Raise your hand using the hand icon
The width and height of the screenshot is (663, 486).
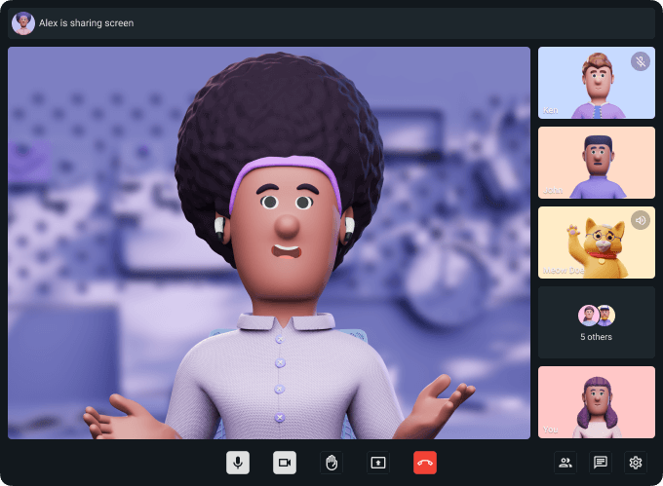click(x=331, y=463)
